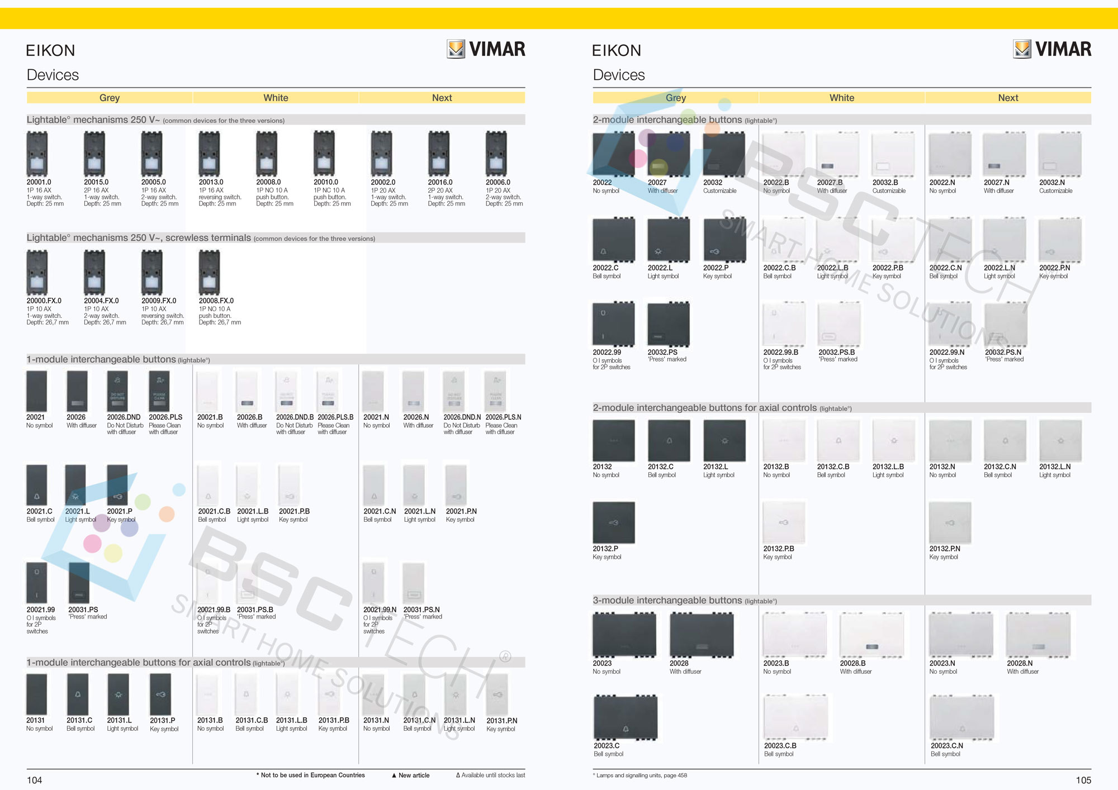
Task: Click the 20028 3-module button with diffuser
Action: tap(702, 635)
